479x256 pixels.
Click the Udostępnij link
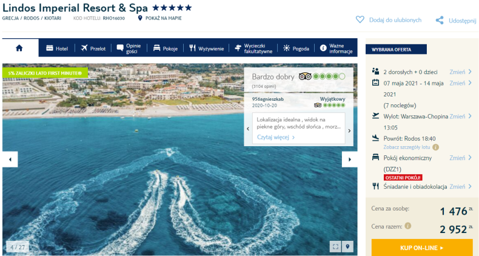462,21
